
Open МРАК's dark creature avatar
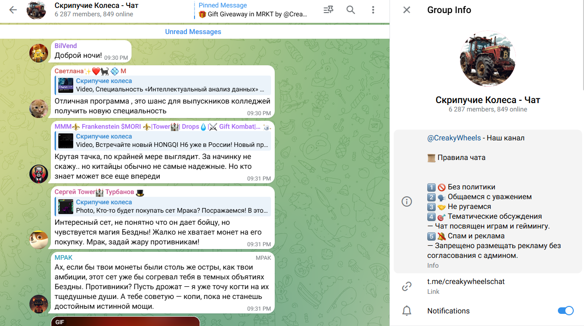pos(39,304)
